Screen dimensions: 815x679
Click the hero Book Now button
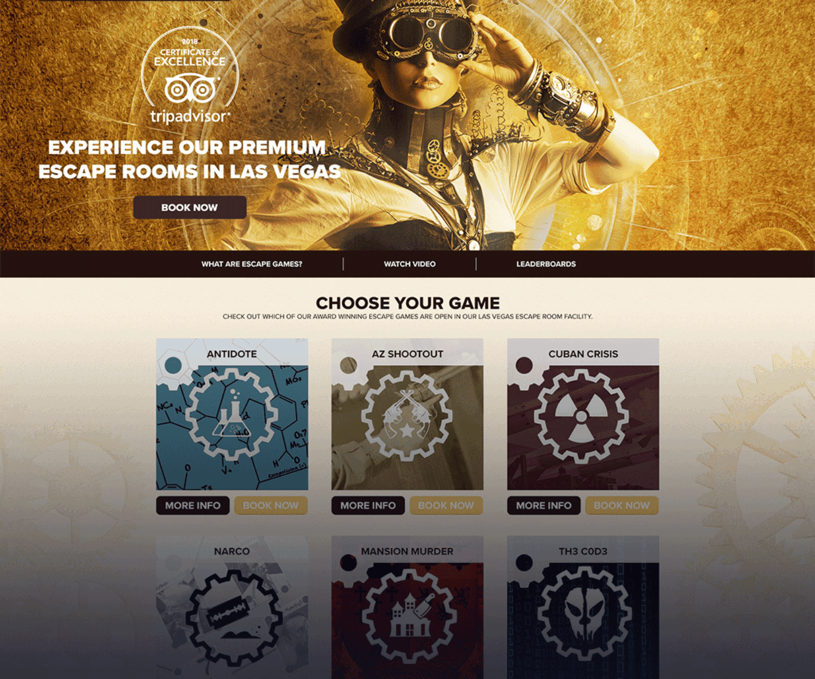pyautogui.click(x=190, y=208)
